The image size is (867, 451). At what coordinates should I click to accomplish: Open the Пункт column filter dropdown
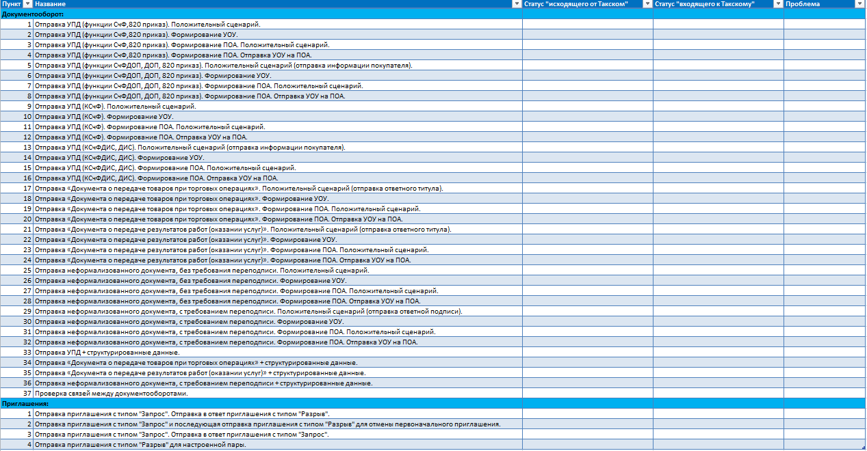[x=28, y=4]
